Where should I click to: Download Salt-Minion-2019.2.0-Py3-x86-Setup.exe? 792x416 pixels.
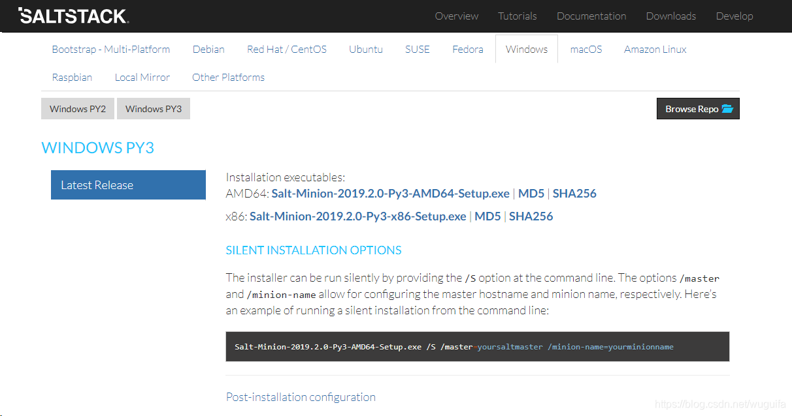tap(358, 216)
